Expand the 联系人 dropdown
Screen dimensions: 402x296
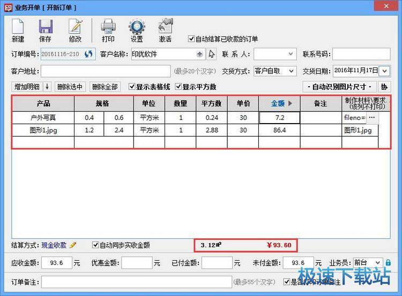291,54
